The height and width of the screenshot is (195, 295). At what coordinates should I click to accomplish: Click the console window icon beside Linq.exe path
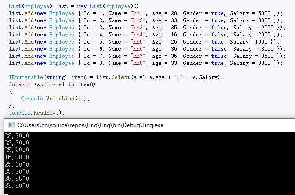pyautogui.click(x=11, y=125)
